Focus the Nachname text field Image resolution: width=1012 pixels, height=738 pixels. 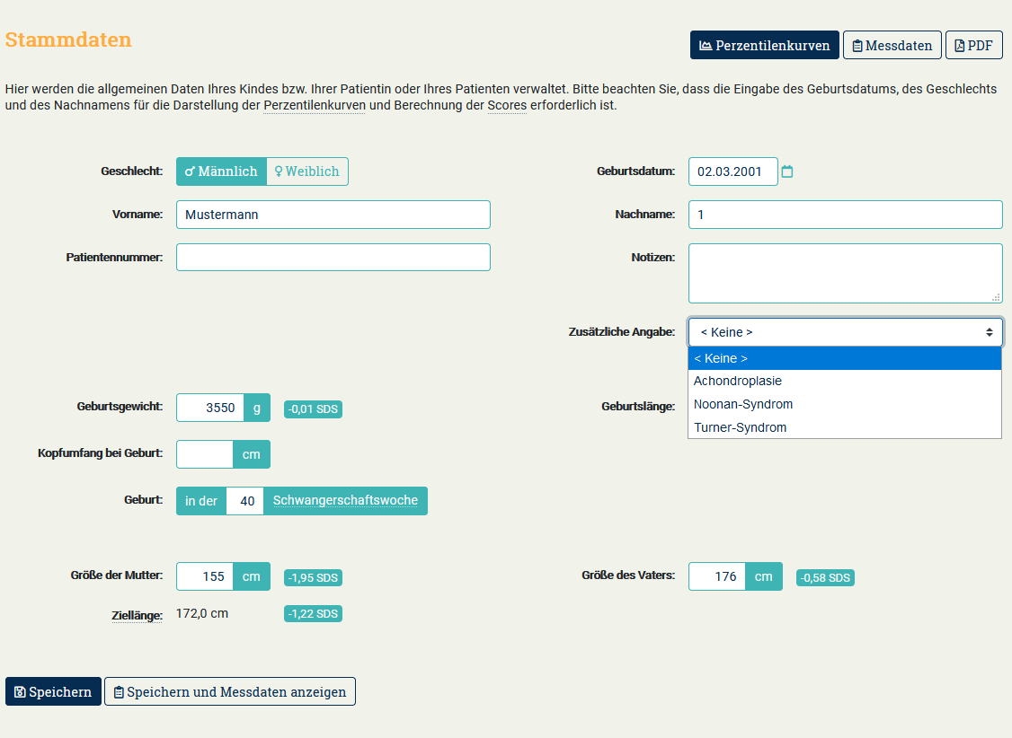846,215
